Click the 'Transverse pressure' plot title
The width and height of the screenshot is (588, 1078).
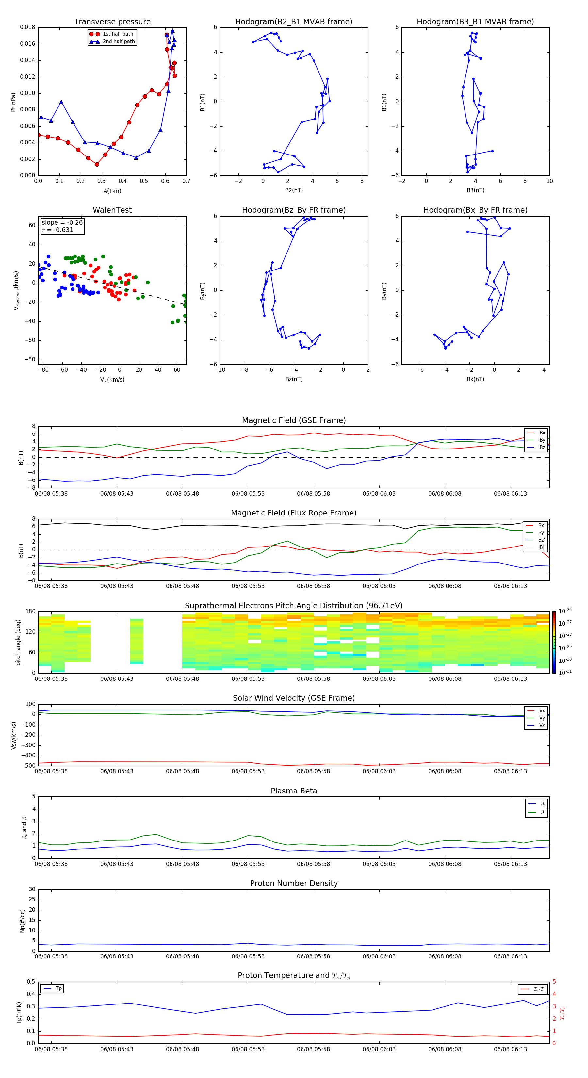(112, 22)
